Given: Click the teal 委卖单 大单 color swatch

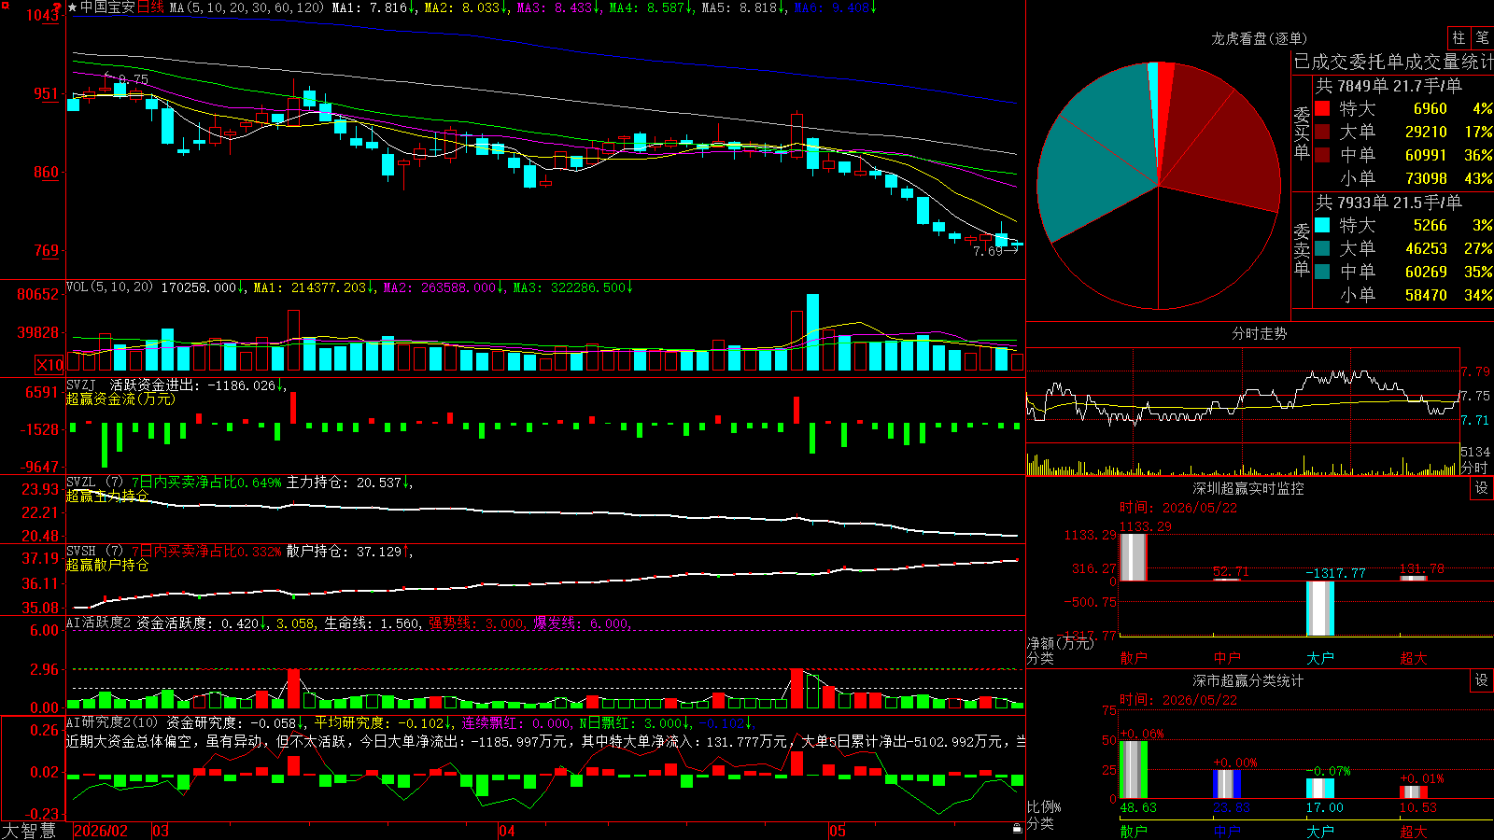Looking at the screenshot, I should click(1322, 248).
